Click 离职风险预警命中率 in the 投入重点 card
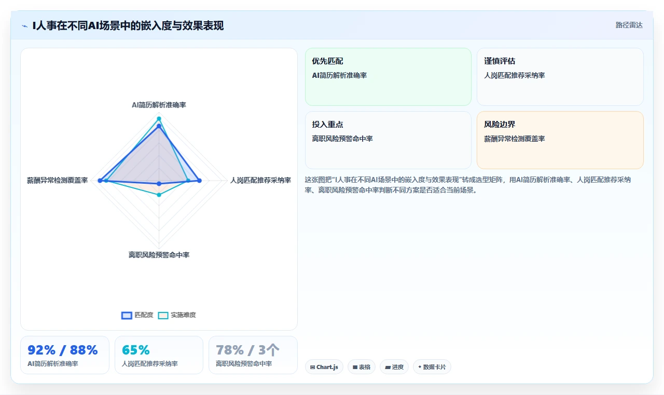Image resolution: width=664 pixels, height=395 pixels. (342, 139)
